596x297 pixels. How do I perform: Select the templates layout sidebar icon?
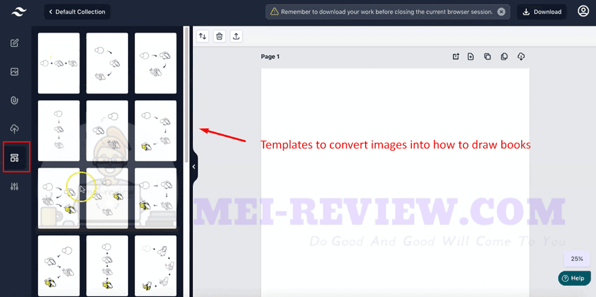(15, 158)
